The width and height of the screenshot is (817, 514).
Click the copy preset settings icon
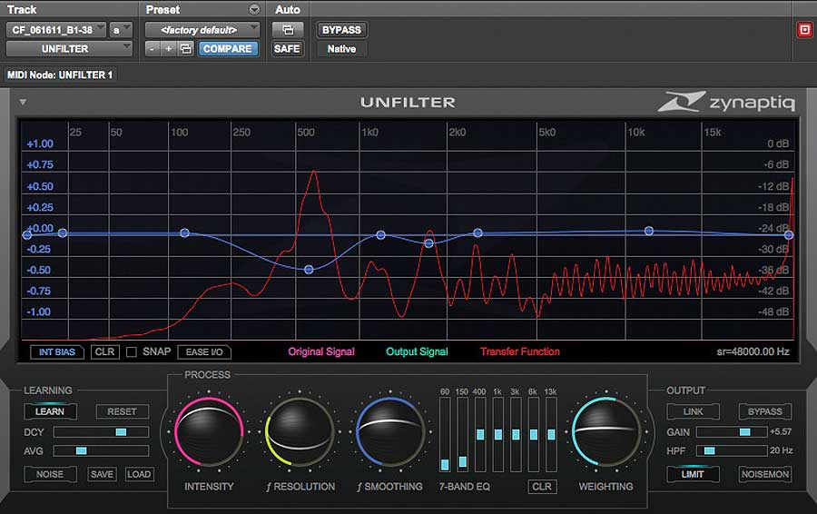tap(185, 48)
